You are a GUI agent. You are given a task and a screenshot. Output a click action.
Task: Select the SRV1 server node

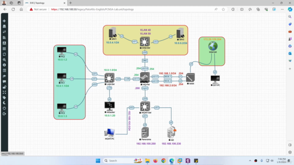pos(113,33)
